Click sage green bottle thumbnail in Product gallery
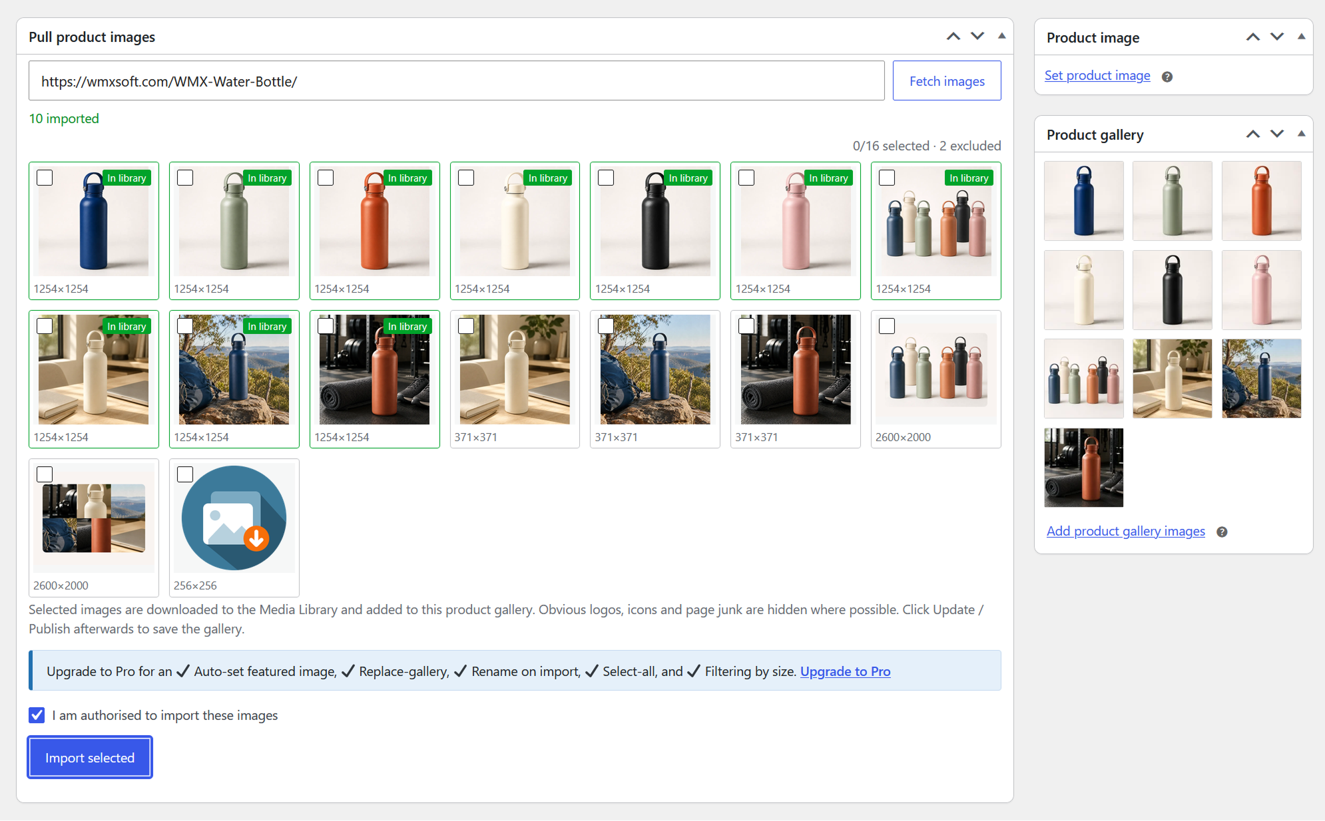 pos(1173,201)
